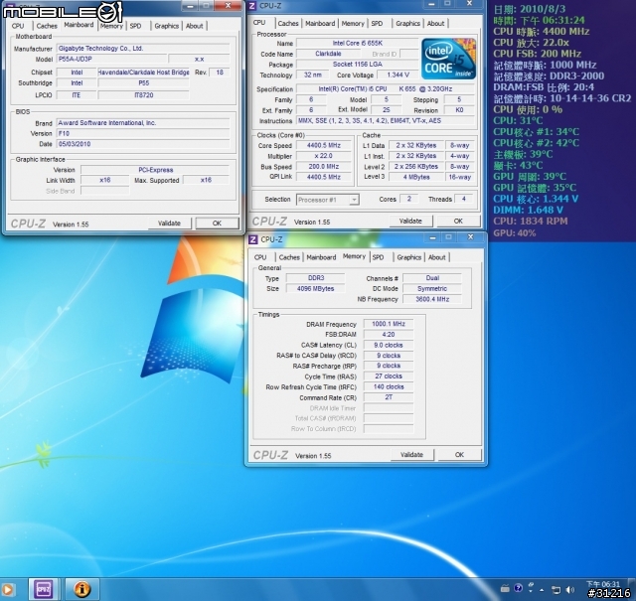Click the processor name 'Intel Core i5 655K'
636x601 pixels.
pos(358,43)
